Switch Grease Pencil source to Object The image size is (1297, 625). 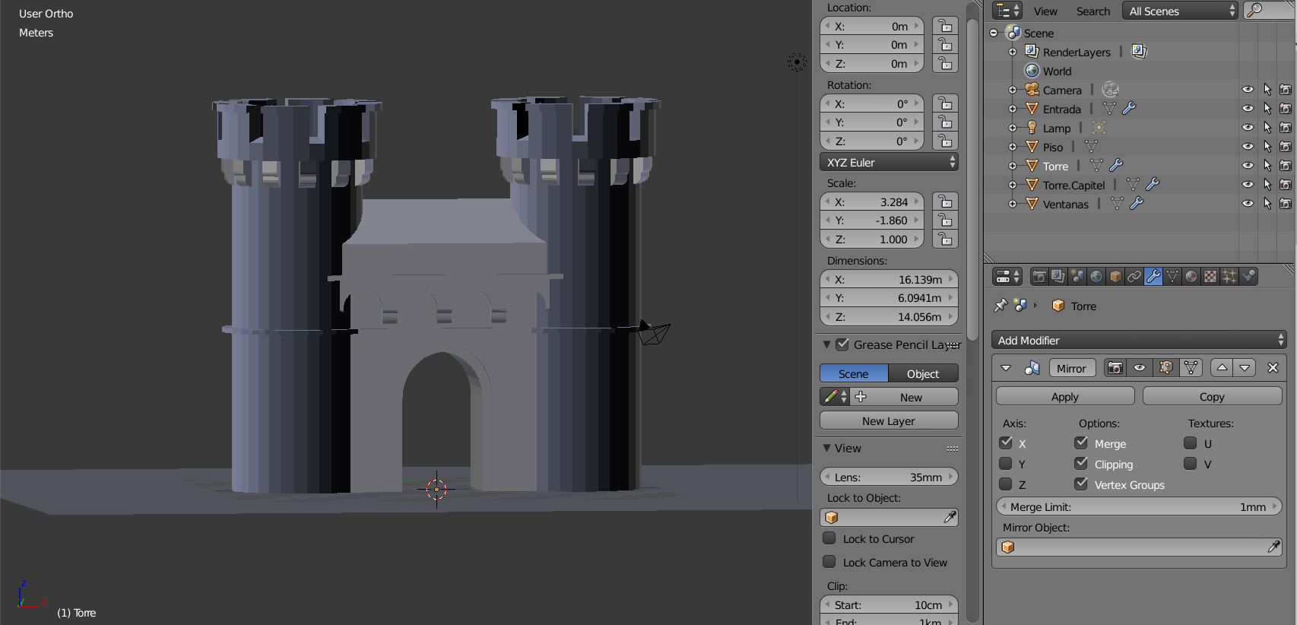(923, 373)
